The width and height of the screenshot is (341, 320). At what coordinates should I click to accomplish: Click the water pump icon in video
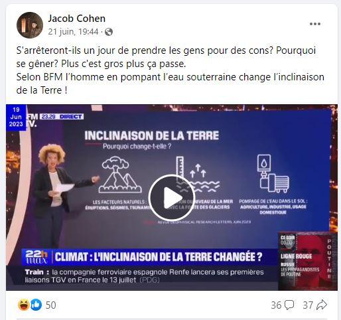273,173
